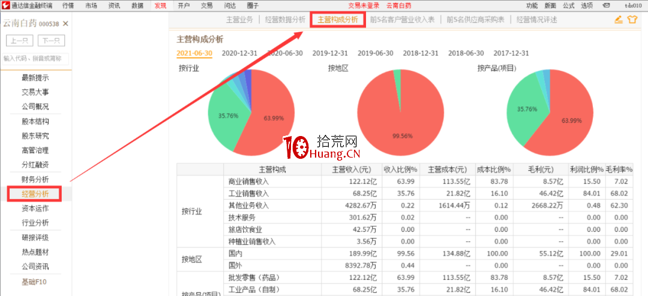Click the 8392.78万 revenue cell for 国外

pyautogui.click(x=359, y=265)
